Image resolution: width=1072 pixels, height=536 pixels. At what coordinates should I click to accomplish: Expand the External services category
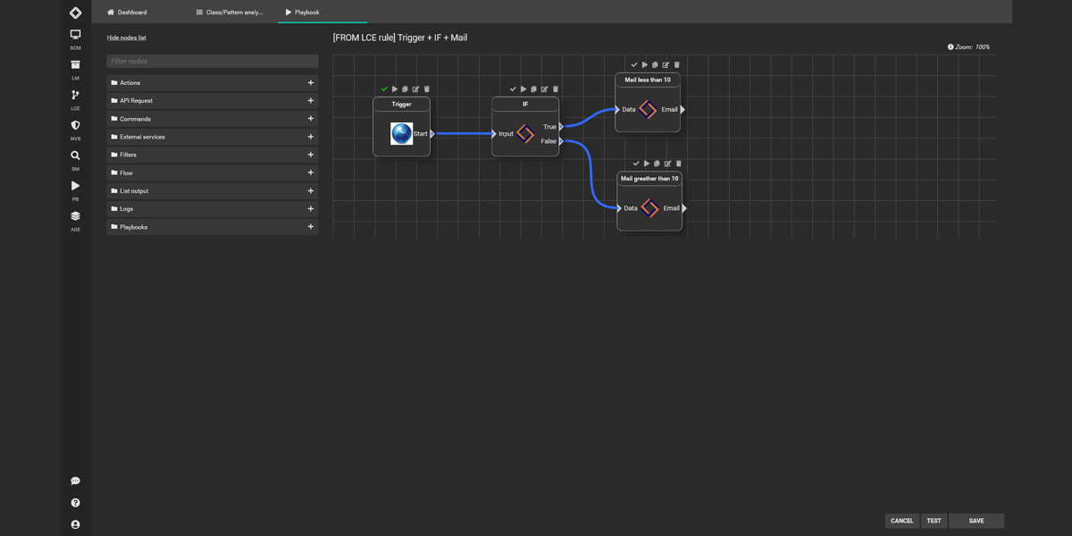311,137
